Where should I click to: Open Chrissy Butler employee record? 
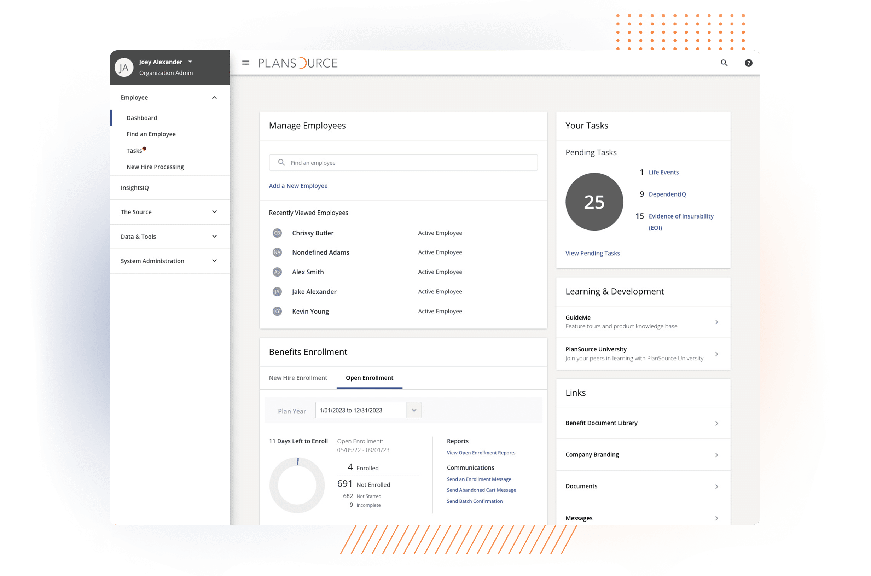pyautogui.click(x=313, y=233)
